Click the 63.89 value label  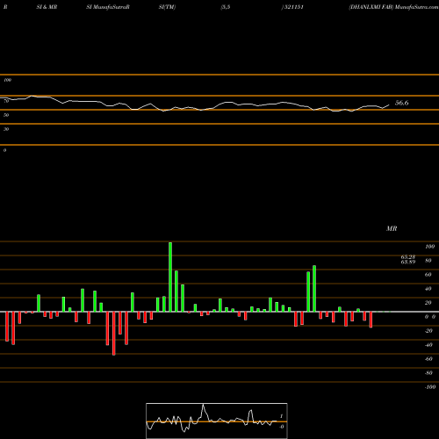point(408,262)
